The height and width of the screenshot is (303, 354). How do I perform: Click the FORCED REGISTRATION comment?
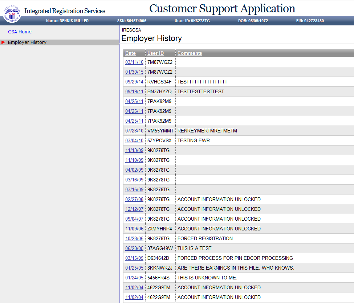point(205,238)
